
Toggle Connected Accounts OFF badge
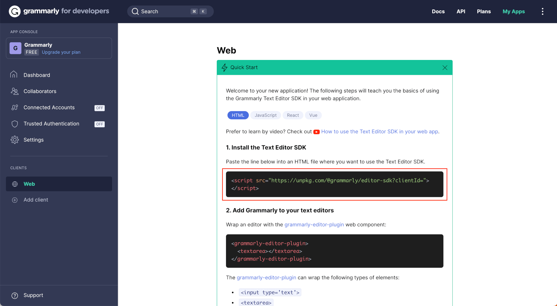100,108
